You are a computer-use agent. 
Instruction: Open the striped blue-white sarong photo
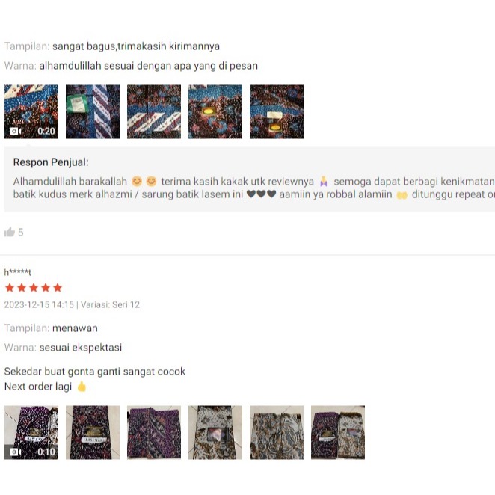[154, 111]
